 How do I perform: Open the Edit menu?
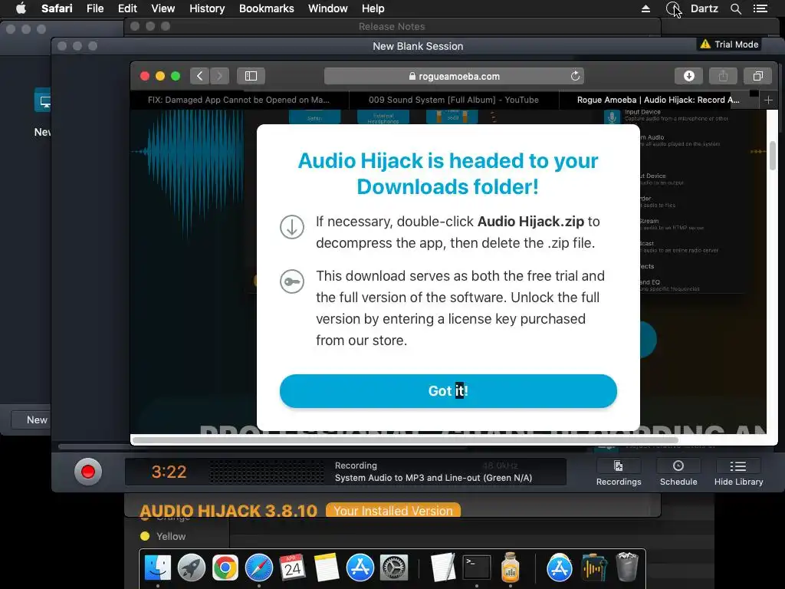click(x=127, y=8)
